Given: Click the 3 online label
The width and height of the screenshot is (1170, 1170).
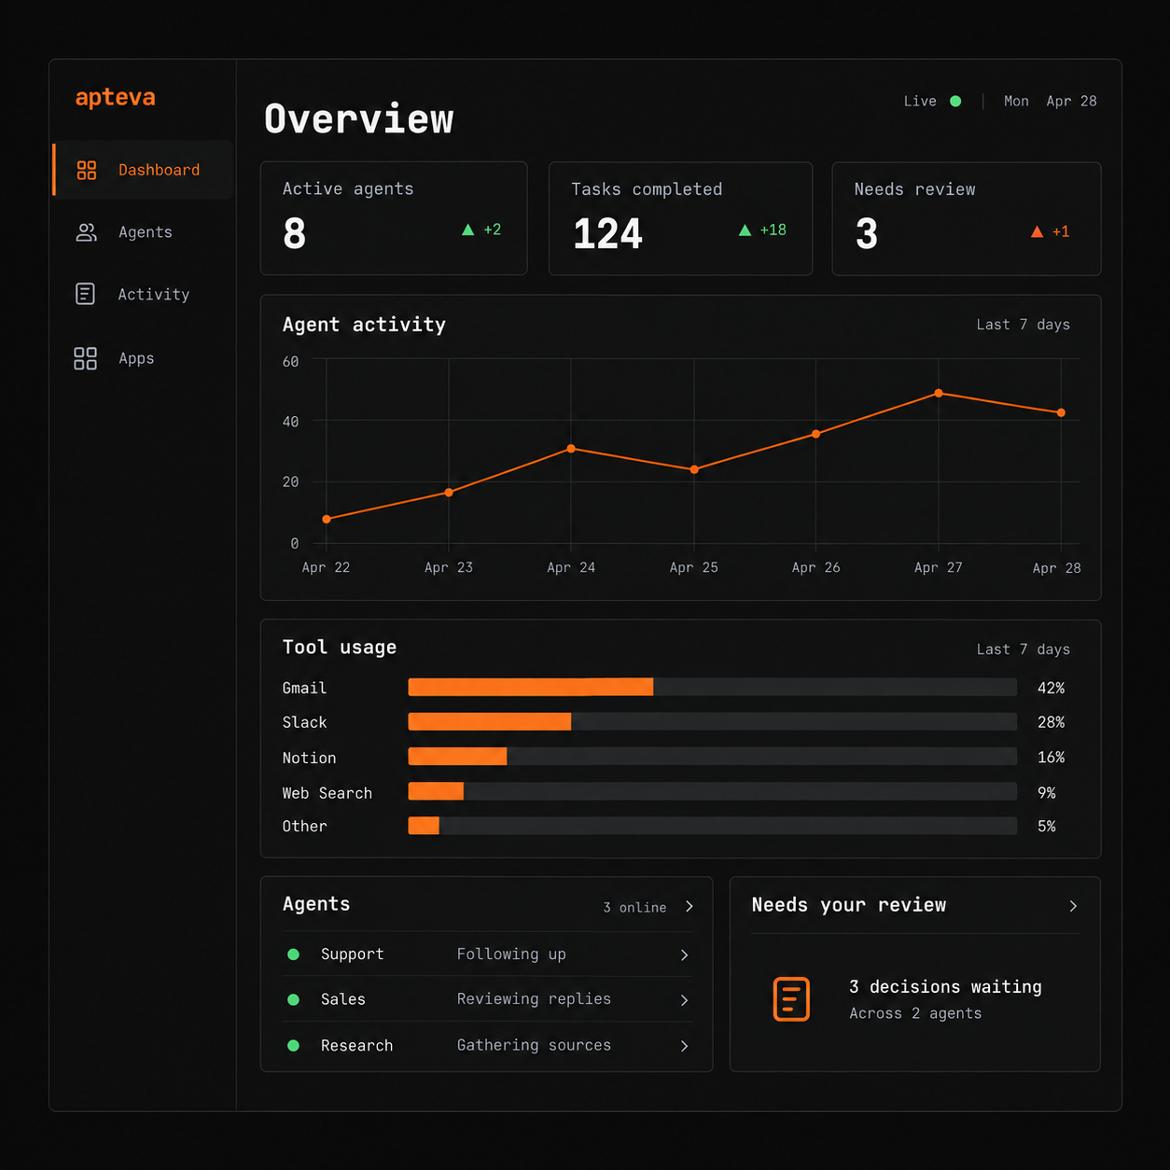Looking at the screenshot, I should tap(634, 908).
